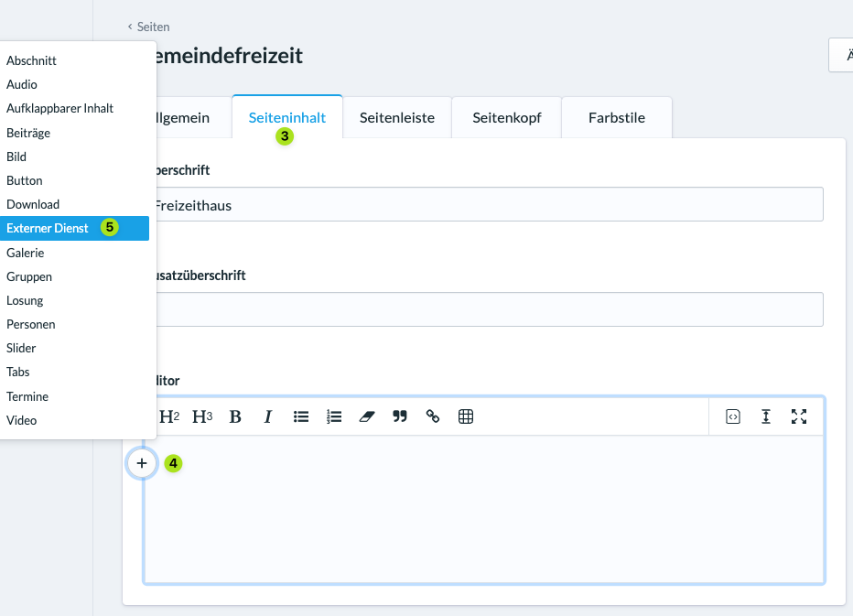Insert a hyperlink
This screenshot has height=616, width=853.
click(x=433, y=416)
